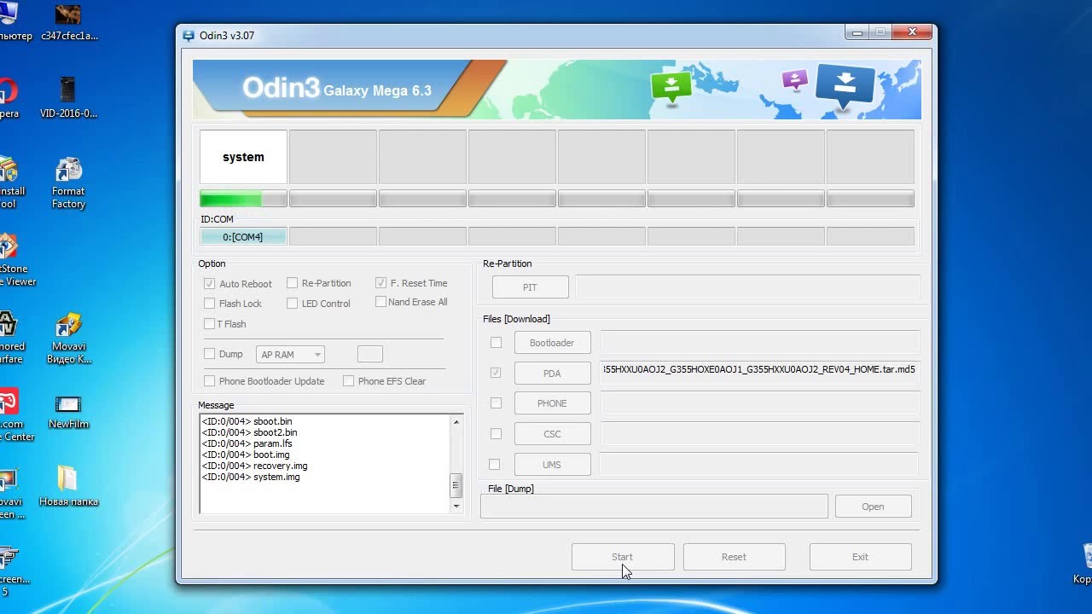
Task: Toggle the Auto Reboot checkbox
Action: 209,284
